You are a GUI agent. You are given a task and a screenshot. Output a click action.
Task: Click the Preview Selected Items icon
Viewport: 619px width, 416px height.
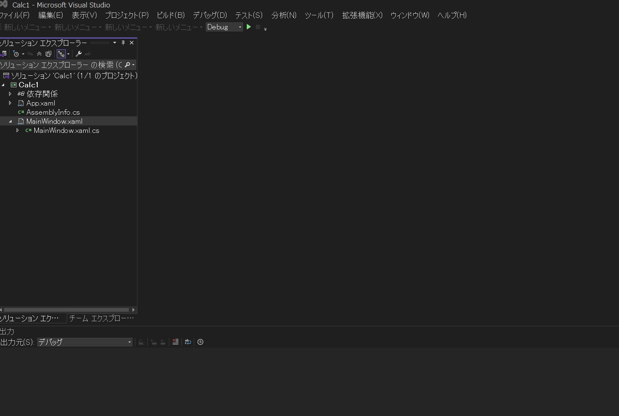tap(88, 54)
